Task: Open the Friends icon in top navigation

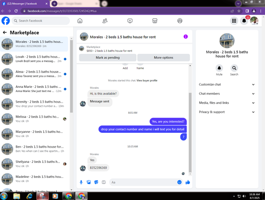Action: tap(105, 21)
